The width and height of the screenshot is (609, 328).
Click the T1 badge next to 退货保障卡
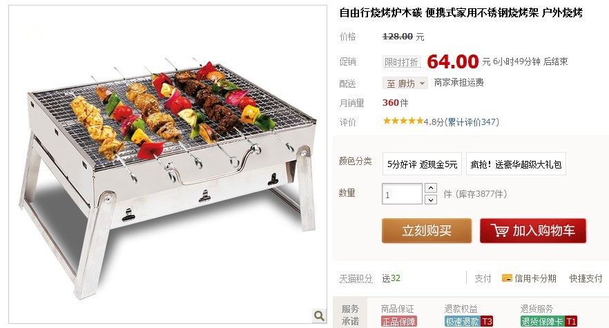[x=570, y=322]
